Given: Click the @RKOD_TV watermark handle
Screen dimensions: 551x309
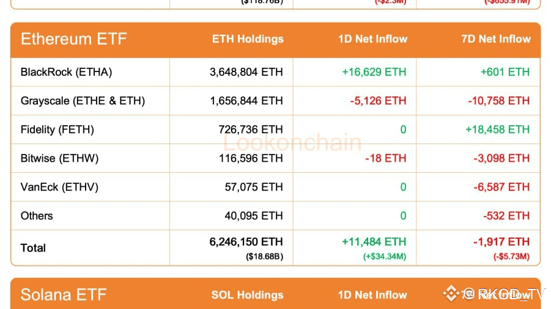Looking at the screenshot, I should tap(505, 294).
